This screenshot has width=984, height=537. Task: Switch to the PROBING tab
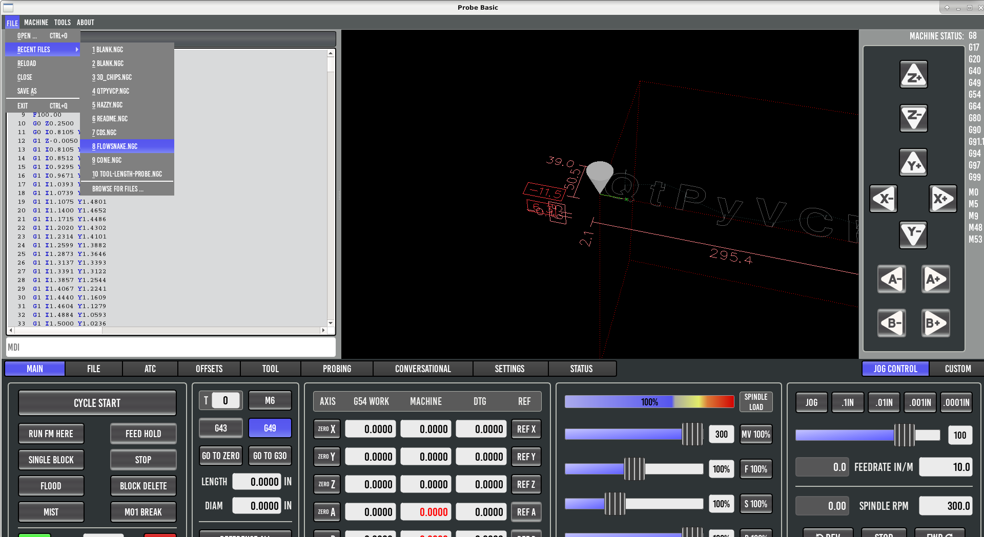(337, 369)
